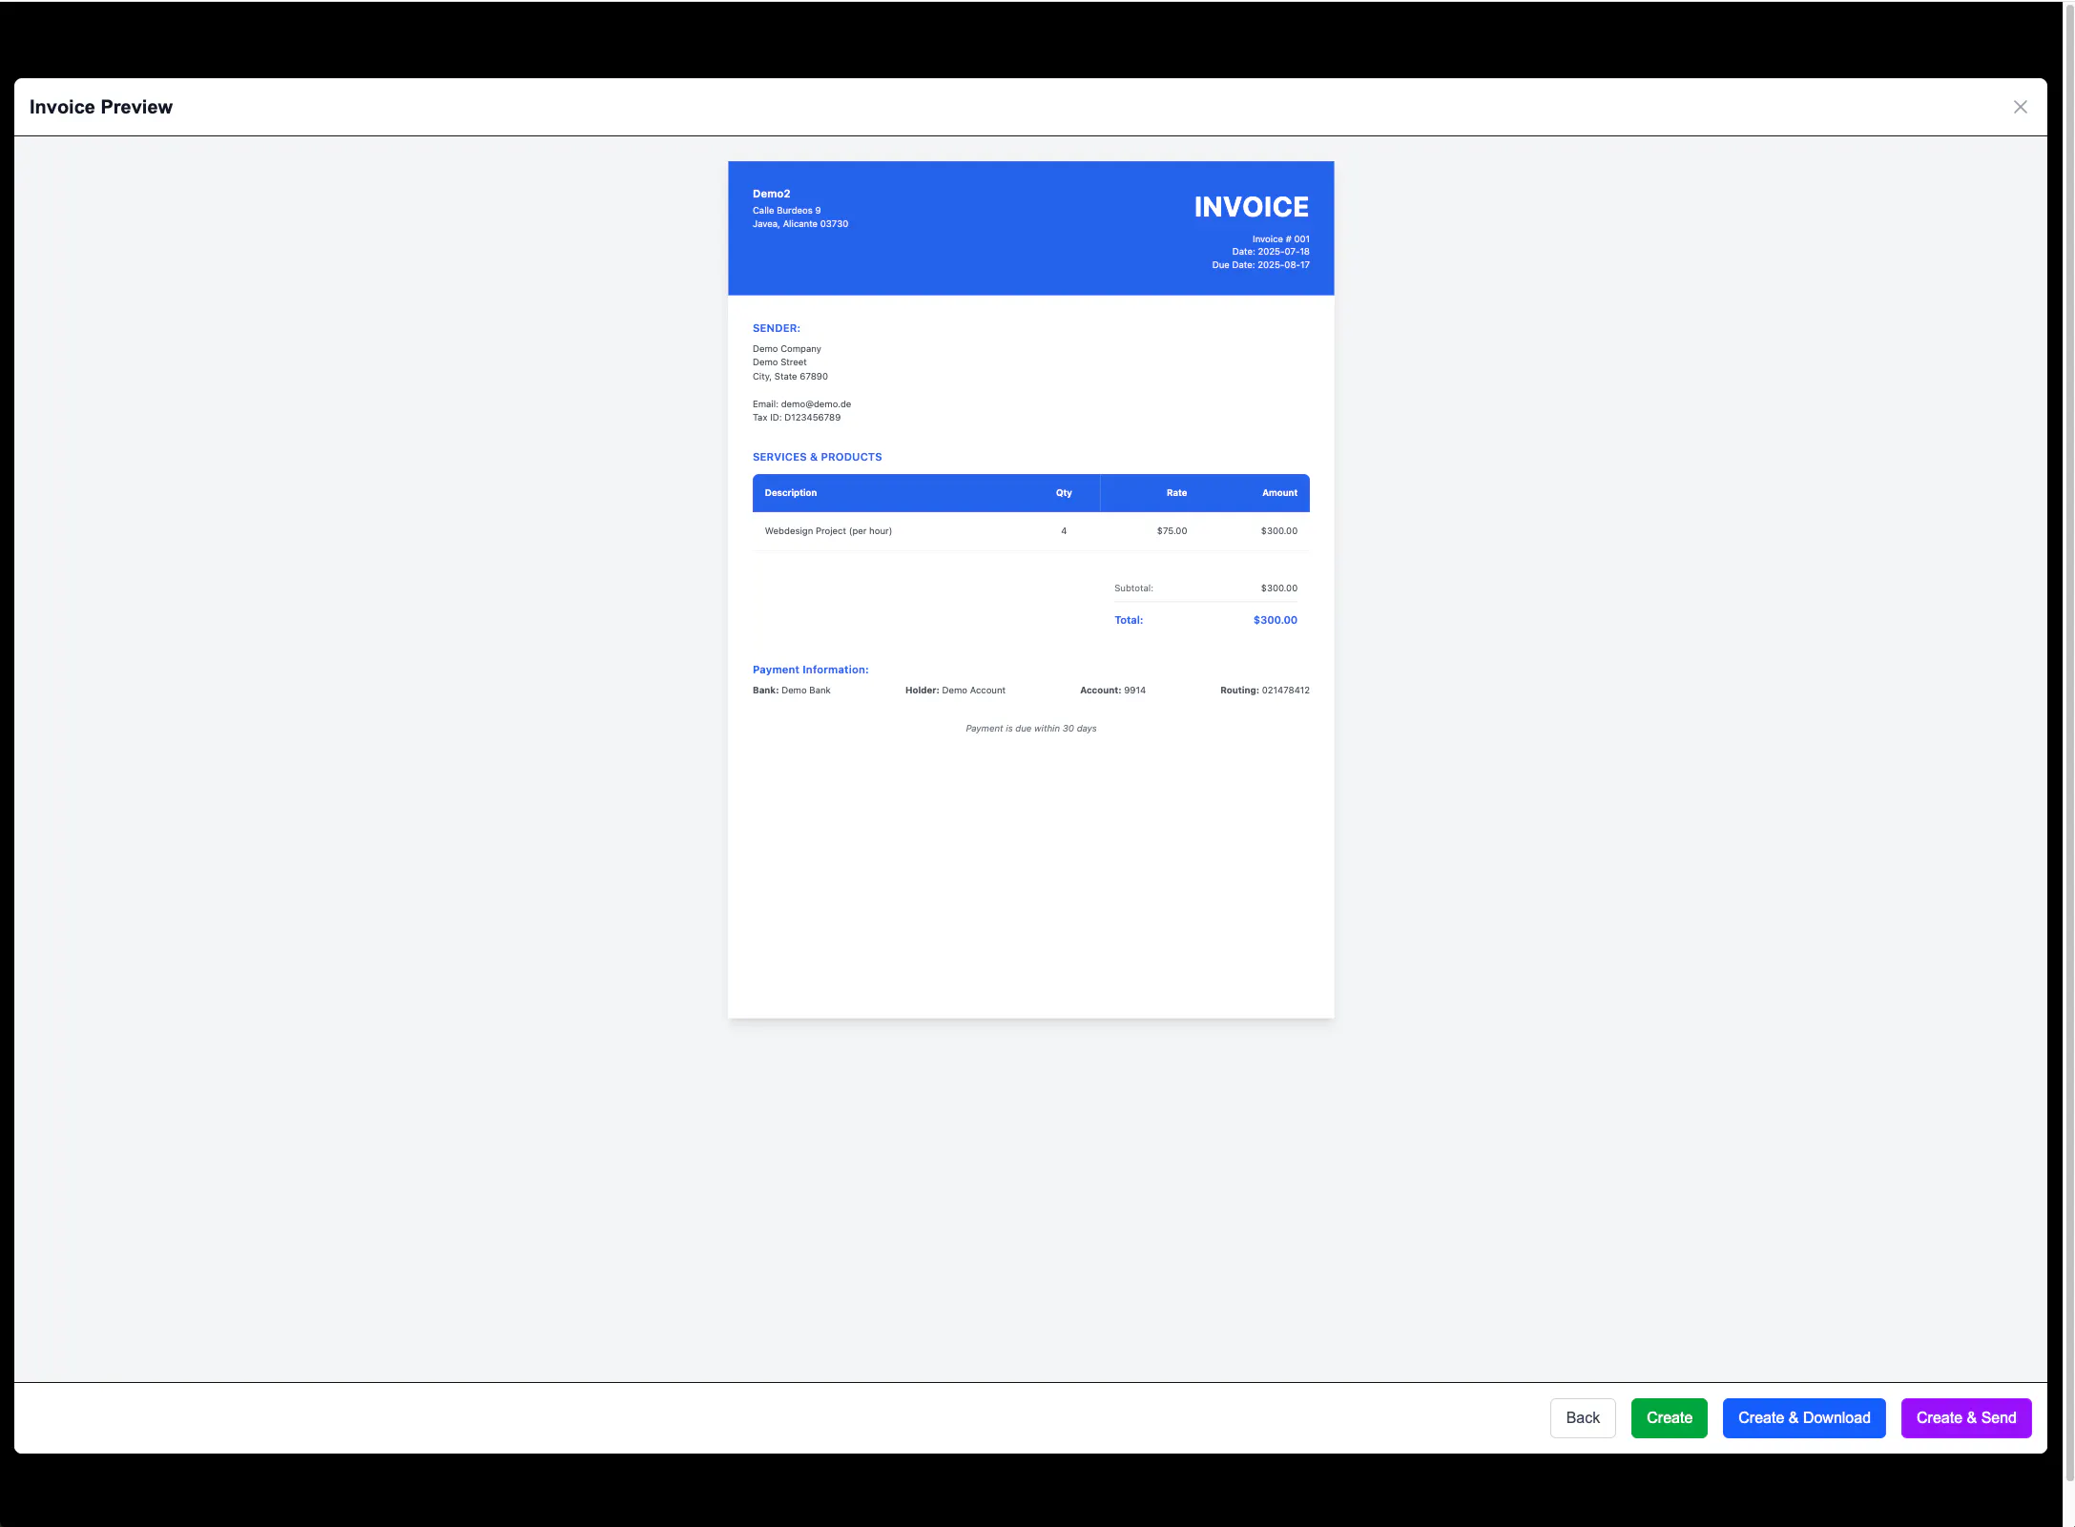
Task: Click the Description column header
Action: coord(790,493)
